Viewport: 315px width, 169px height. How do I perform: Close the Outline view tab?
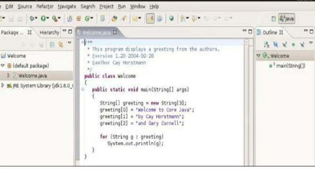[x=281, y=32]
